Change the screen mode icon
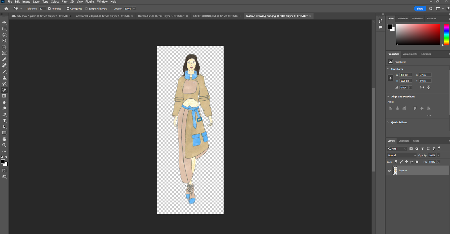The height and width of the screenshot is (234, 450). click(4, 177)
